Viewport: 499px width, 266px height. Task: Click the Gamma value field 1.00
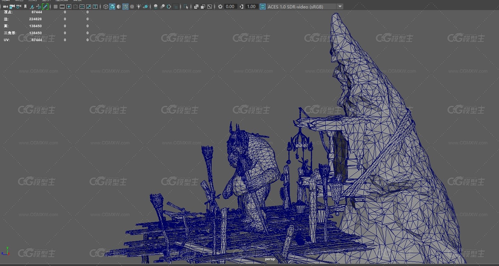(x=251, y=7)
